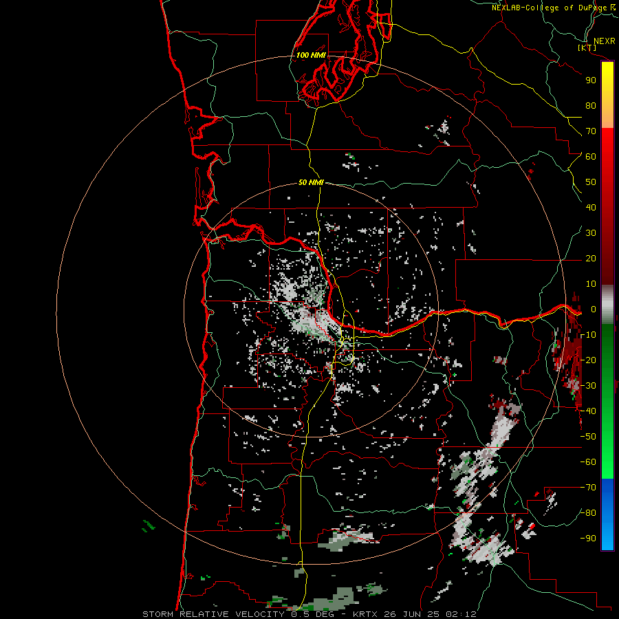
Task: Click the -70 value on the velocity scale
Action: click(588, 488)
